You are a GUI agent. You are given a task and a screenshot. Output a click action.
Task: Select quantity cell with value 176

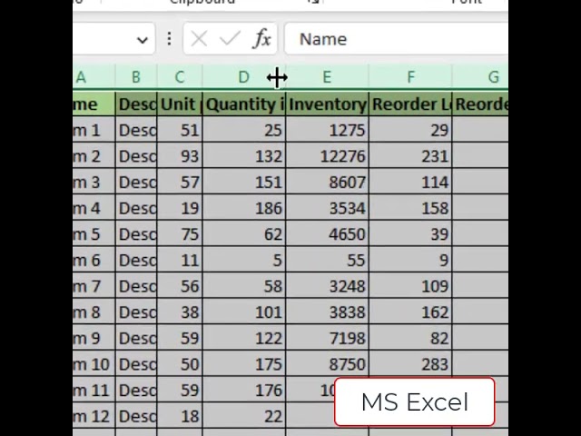click(244, 390)
